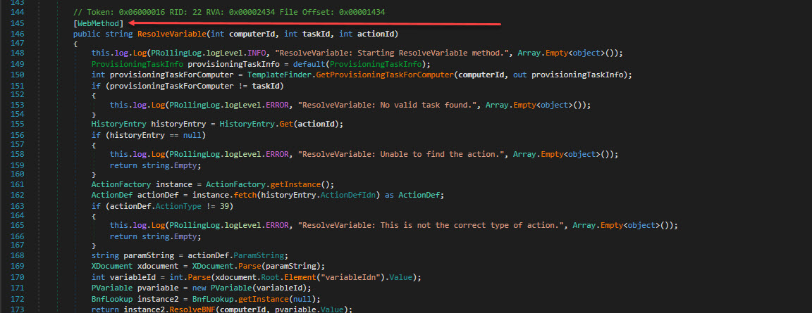This screenshot has height=313, width=812.
Task: Click the [WebMethod] attribute on line 145
Action: coord(99,23)
